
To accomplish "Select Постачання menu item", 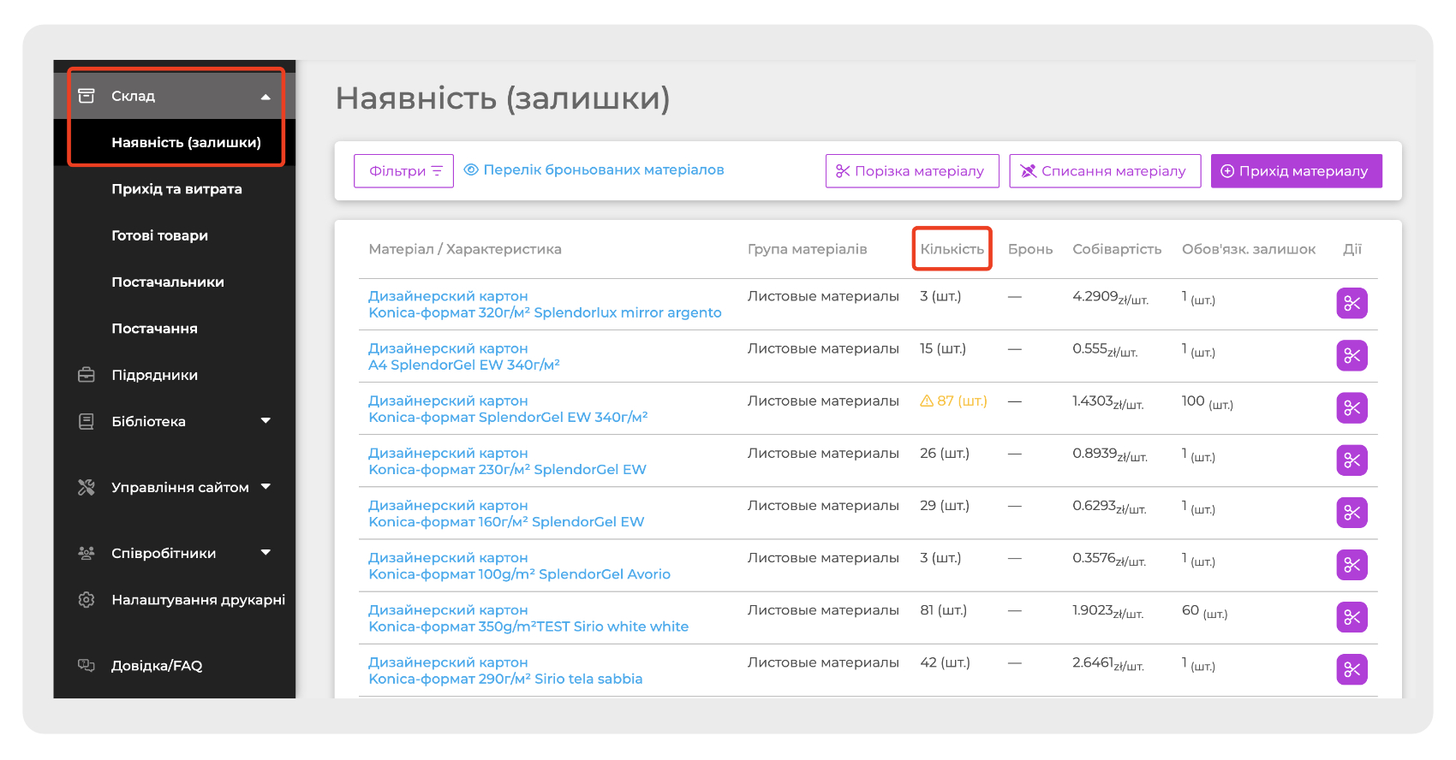I will click(x=154, y=329).
